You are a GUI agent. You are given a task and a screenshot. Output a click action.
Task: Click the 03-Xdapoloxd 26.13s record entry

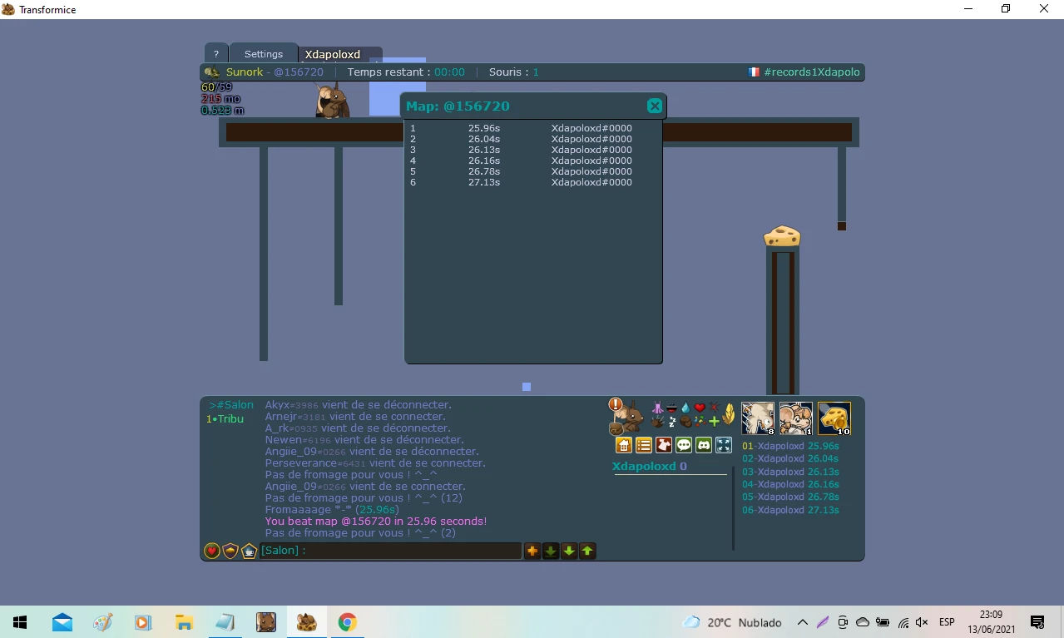[790, 472]
